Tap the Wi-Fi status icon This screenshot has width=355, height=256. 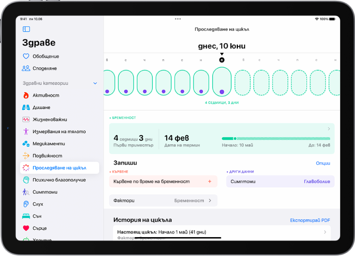coord(317,19)
